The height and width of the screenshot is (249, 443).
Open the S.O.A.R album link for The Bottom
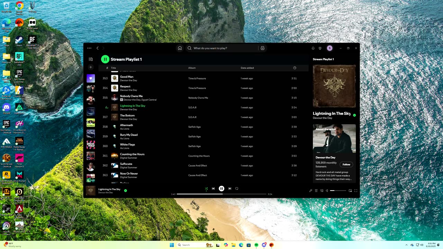click(x=192, y=117)
